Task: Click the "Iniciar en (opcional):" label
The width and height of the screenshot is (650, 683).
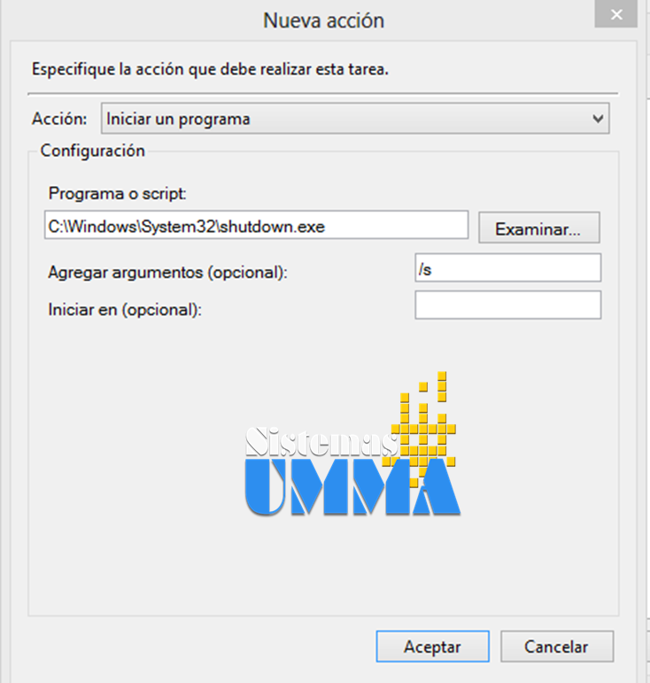Action: pyautogui.click(x=125, y=310)
